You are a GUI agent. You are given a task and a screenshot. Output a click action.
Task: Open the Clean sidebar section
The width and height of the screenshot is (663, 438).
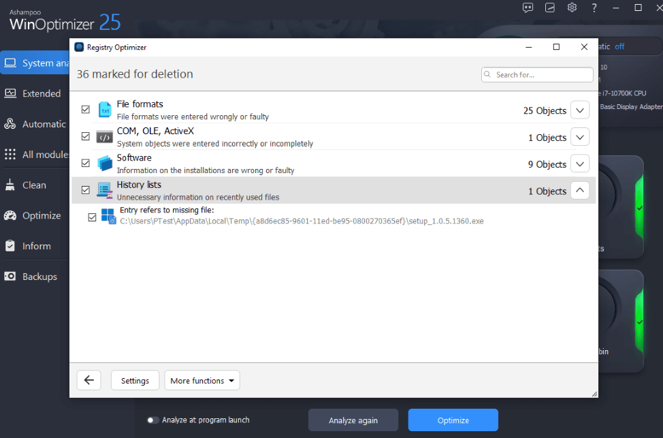[35, 185]
